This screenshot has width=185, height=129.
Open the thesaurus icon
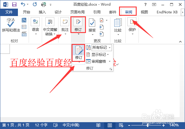click(24, 27)
